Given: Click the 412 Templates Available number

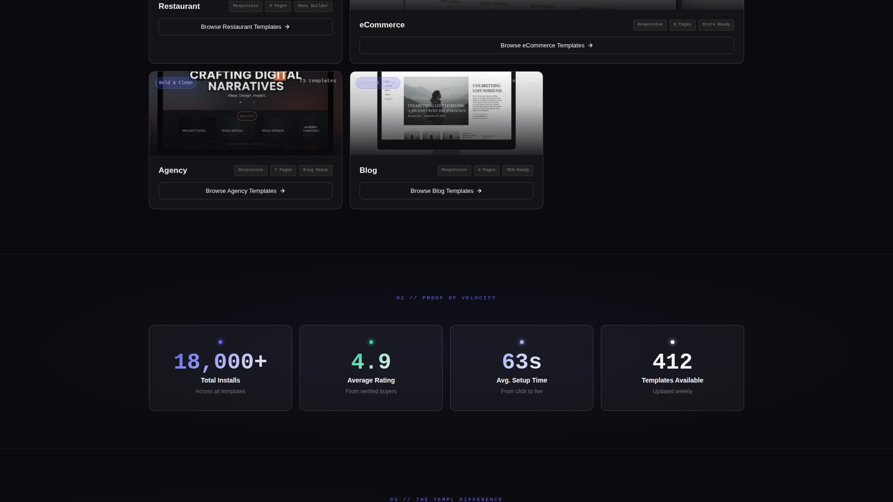Looking at the screenshot, I should (x=672, y=362).
